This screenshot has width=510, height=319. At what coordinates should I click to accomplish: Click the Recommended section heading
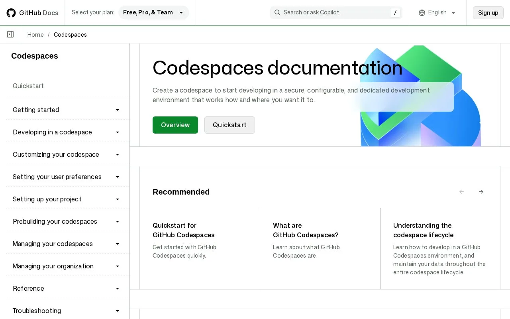click(181, 192)
